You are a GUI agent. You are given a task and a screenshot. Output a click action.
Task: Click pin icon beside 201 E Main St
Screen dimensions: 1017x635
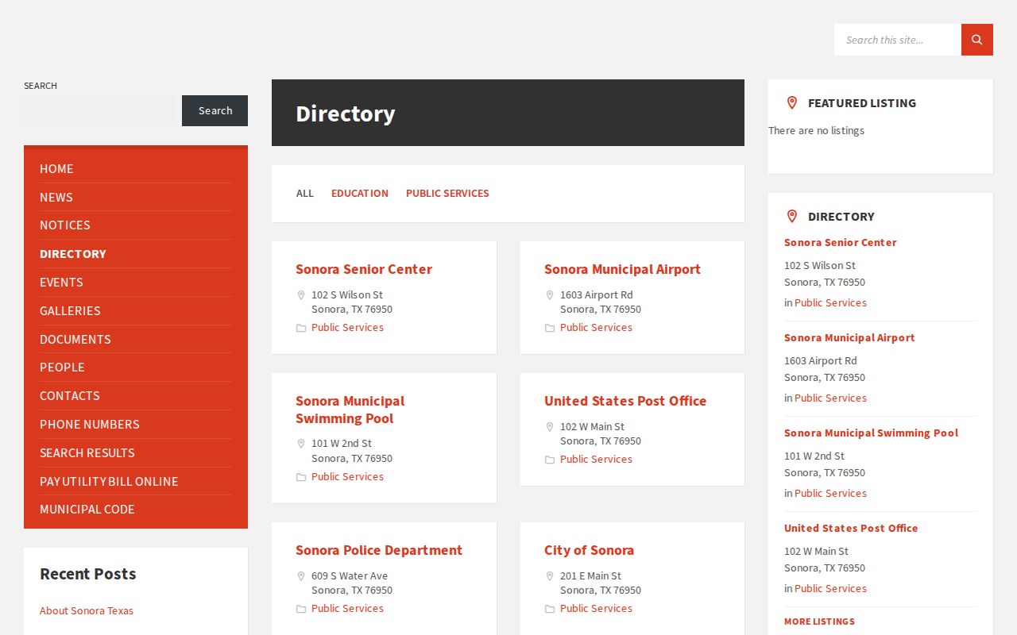coord(550,575)
